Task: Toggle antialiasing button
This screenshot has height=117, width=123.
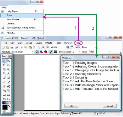Action: coord(51,52)
